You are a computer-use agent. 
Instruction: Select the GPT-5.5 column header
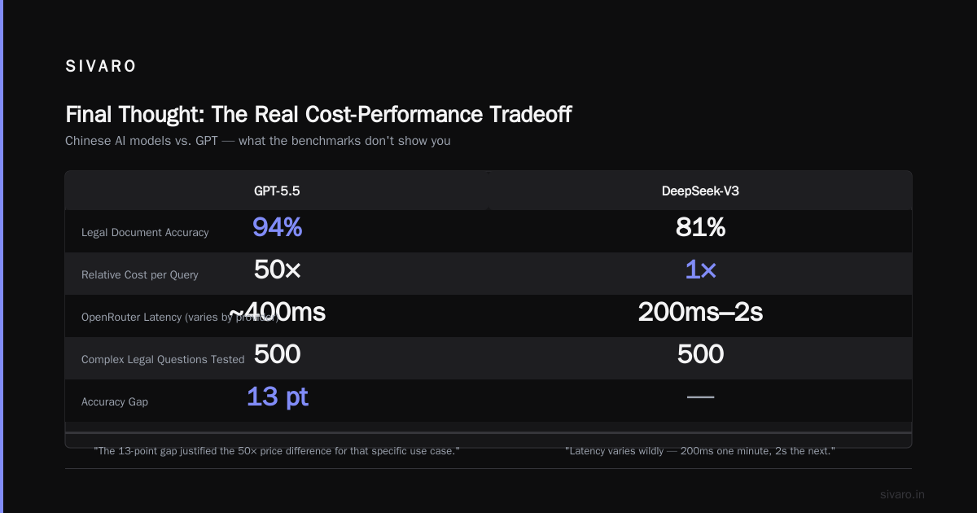click(277, 191)
